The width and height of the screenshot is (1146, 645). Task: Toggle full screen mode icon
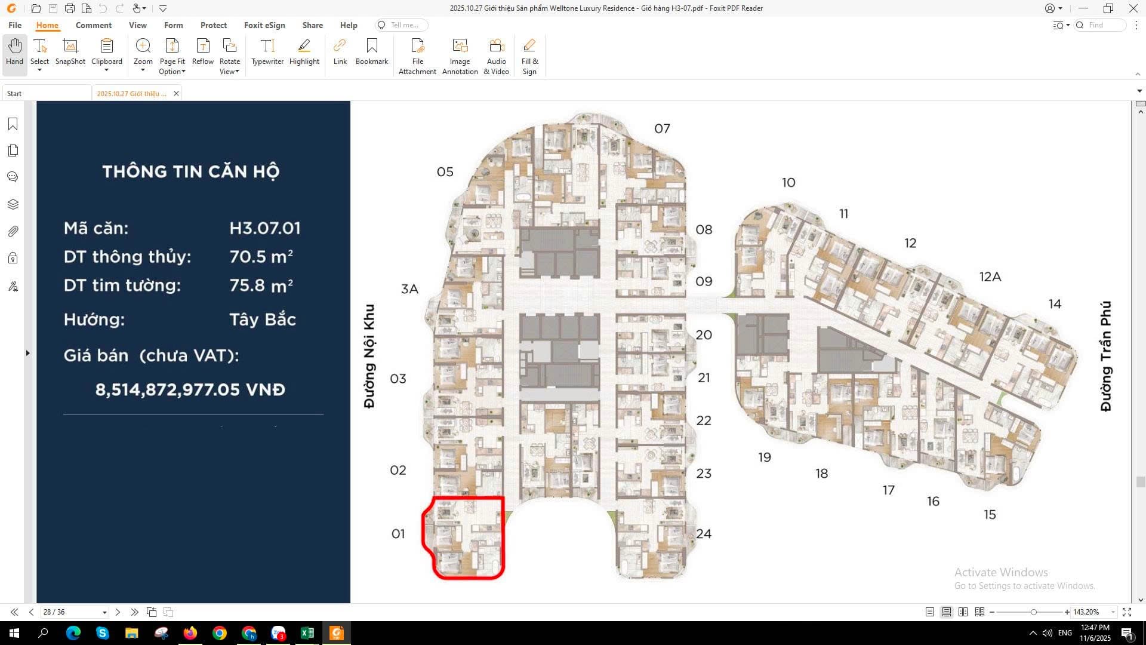coord(1127,612)
